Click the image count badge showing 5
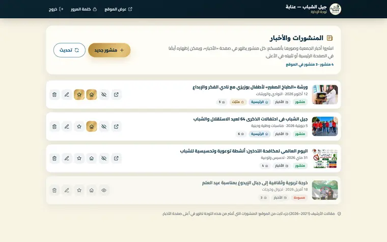387x242 pixels. (222, 102)
